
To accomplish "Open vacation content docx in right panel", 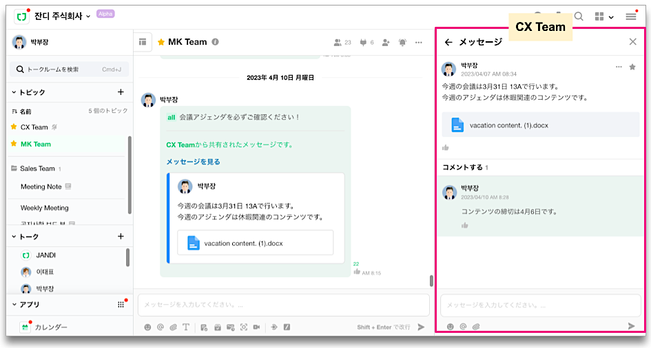I will coord(541,124).
